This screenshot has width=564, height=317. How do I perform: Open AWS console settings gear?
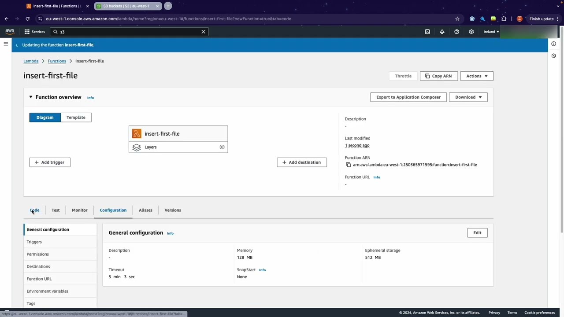coord(471,32)
